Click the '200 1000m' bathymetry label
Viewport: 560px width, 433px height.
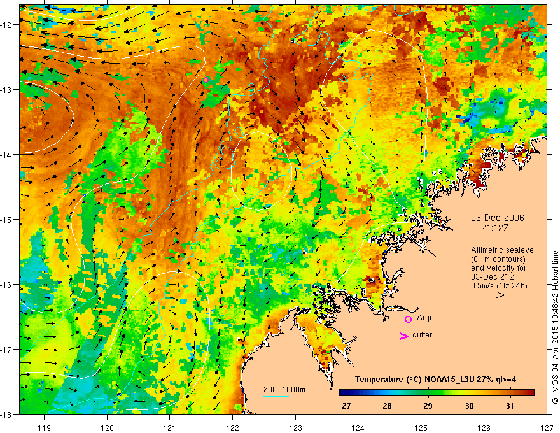coord(284,390)
